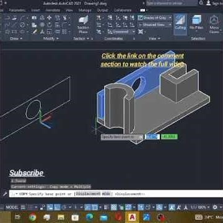
Task: Select the Move Gizmo tool
Action: [x=214, y=24]
